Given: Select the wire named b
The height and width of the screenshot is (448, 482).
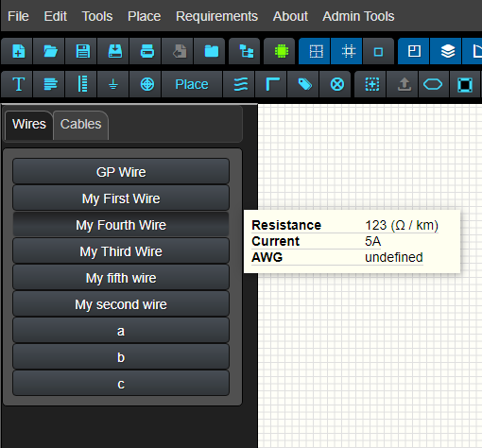Looking at the screenshot, I should (x=121, y=356).
